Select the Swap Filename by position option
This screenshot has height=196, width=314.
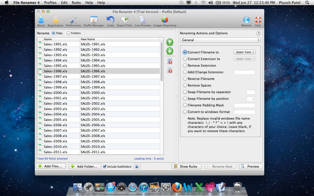coord(185,99)
